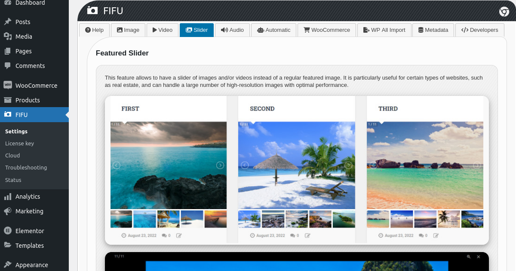Open WooCommerce sidebar menu

[34, 86]
